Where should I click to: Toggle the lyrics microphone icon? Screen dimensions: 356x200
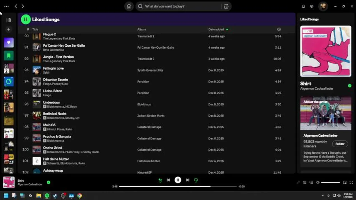pyautogui.click(x=298, y=182)
